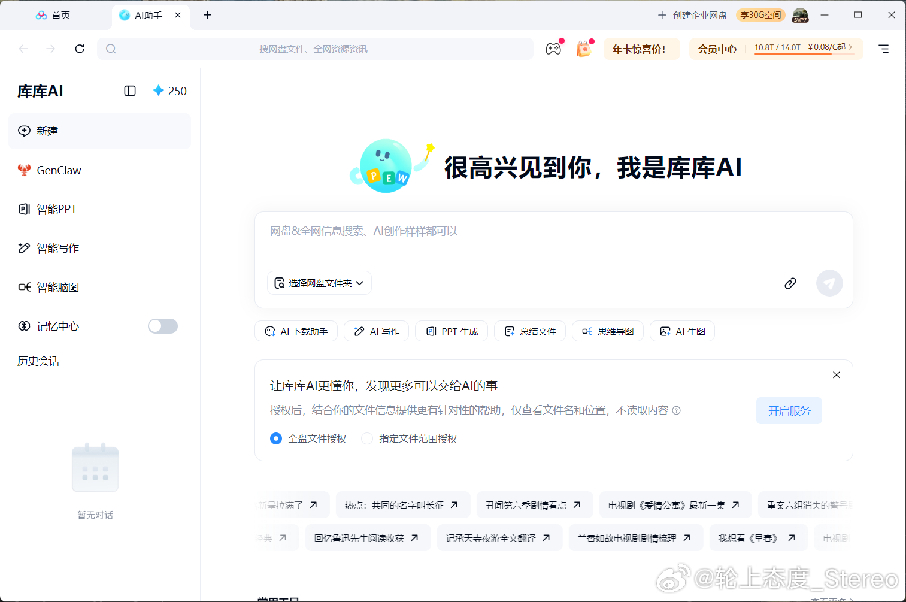Click the PPT 生成 chip

[x=452, y=331]
